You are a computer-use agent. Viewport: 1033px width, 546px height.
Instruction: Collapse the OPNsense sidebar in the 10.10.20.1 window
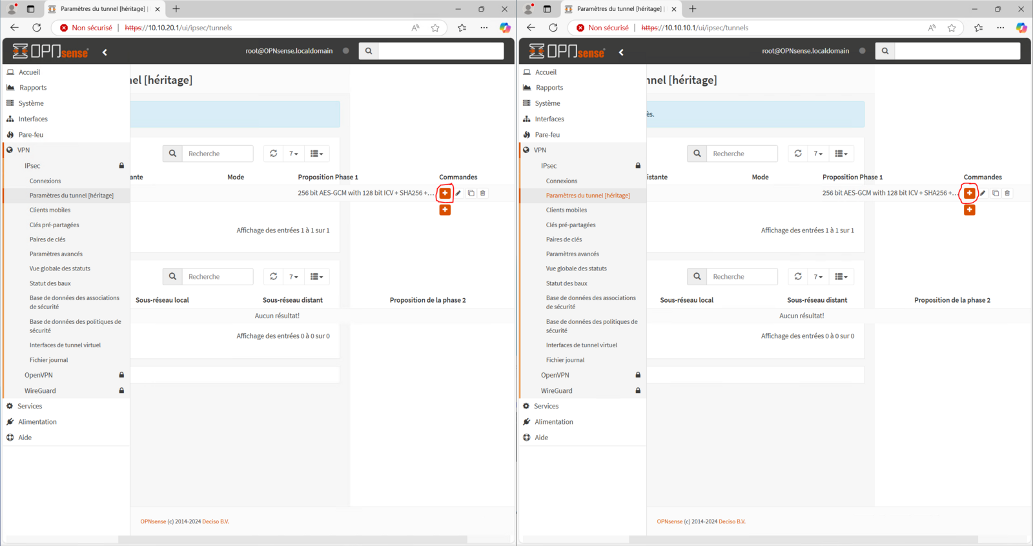coord(105,52)
